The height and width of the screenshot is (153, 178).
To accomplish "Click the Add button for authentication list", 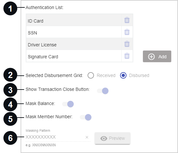I will (x=157, y=56).
